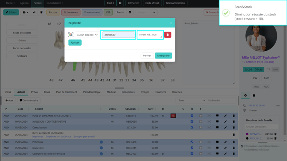Go to the Agenda menu item
The width and height of the screenshot is (287, 161).
[24, 3]
